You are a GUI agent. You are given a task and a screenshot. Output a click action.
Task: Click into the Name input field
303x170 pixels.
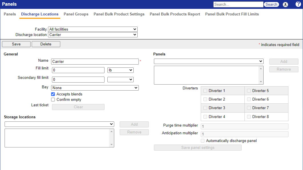95,61
